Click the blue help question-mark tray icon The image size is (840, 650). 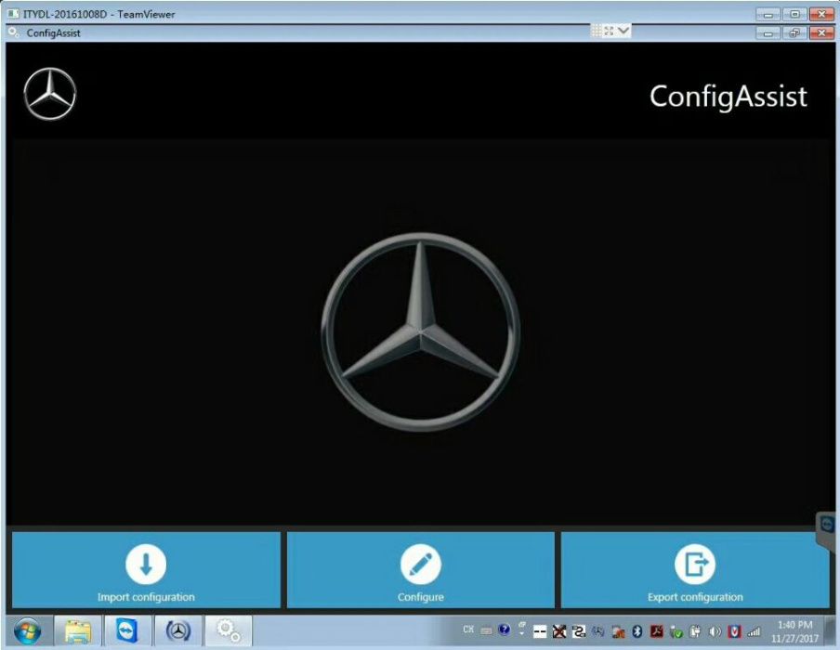(504, 630)
